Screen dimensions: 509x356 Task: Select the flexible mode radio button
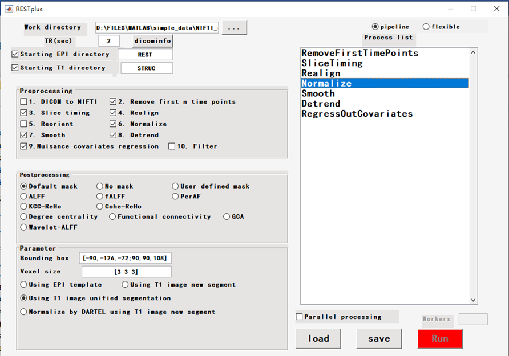(x=426, y=27)
